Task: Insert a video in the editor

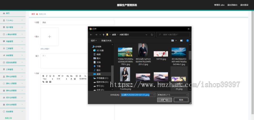Action: point(50,82)
